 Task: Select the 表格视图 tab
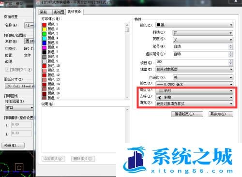[75, 12]
